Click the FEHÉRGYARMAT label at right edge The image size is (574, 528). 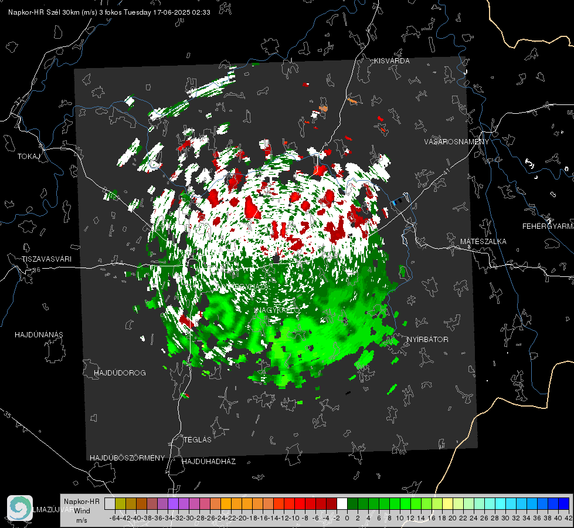[x=548, y=226]
